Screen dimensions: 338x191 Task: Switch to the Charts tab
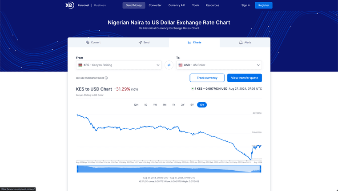click(x=194, y=42)
